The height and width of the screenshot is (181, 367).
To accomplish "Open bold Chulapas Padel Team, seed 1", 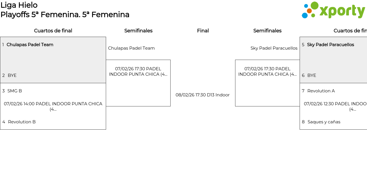I will 30,45.
